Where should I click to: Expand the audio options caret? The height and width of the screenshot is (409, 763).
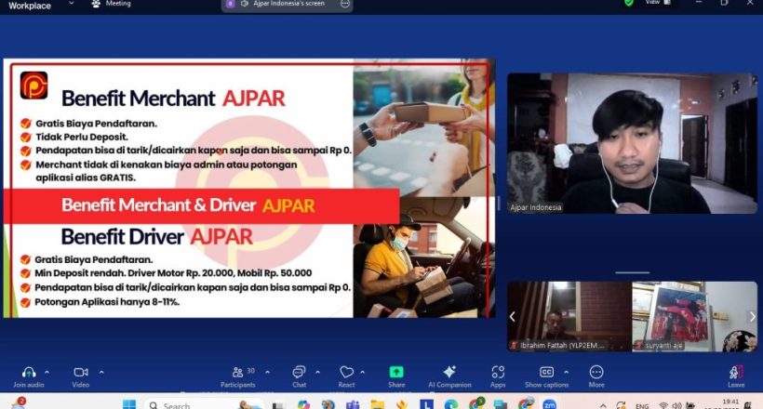pos(47,372)
